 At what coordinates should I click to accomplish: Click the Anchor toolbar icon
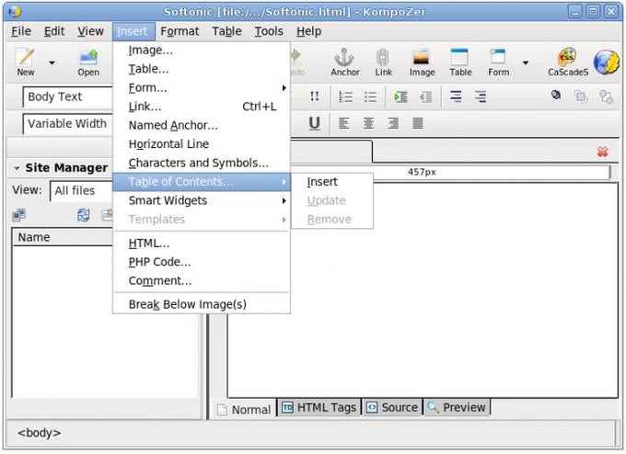[x=345, y=62]
